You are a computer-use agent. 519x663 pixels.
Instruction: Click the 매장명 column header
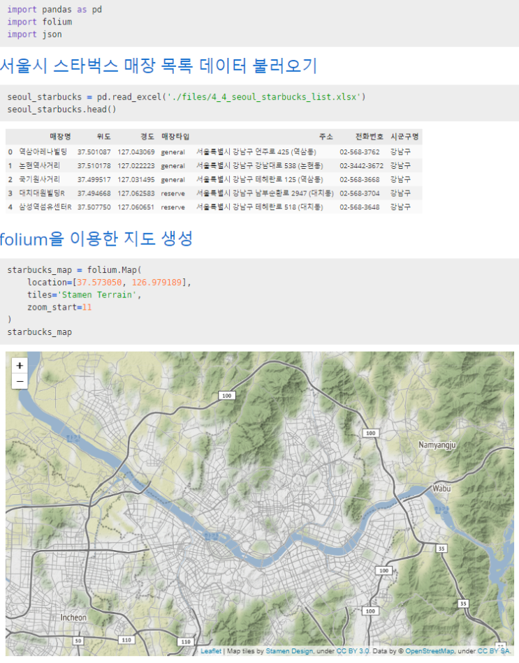pos(61,137)
